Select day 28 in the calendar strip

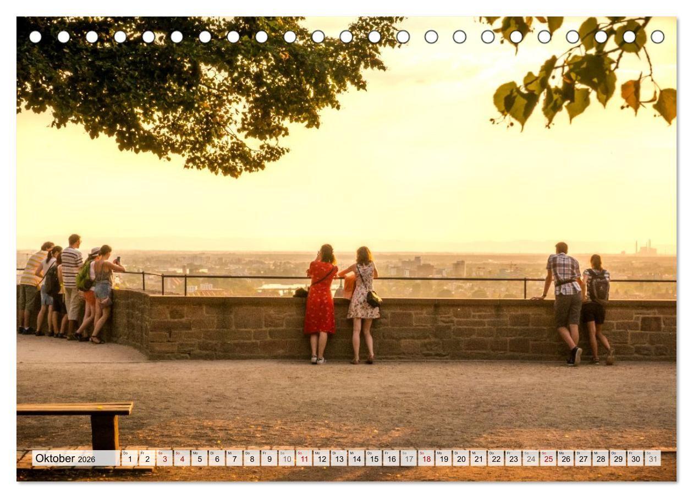600,458
